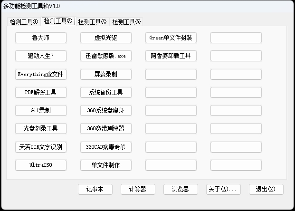Click 退出(X) to exit

[266, 189]
